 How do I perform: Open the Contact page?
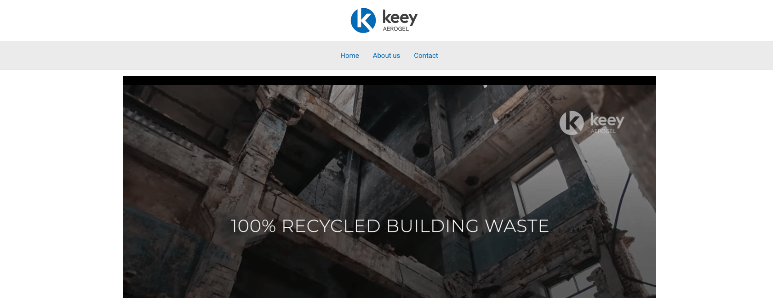tap(426, 56)
